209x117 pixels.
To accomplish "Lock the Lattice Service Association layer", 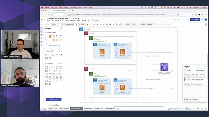I will (x=189, y=79).
